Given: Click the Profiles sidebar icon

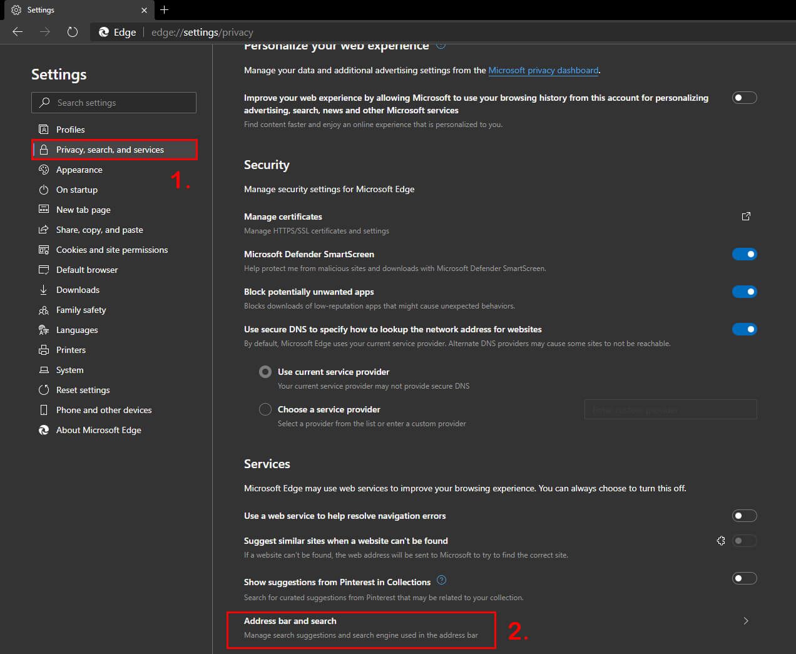Looking at the screenshot, I should [x=44, y=130].
